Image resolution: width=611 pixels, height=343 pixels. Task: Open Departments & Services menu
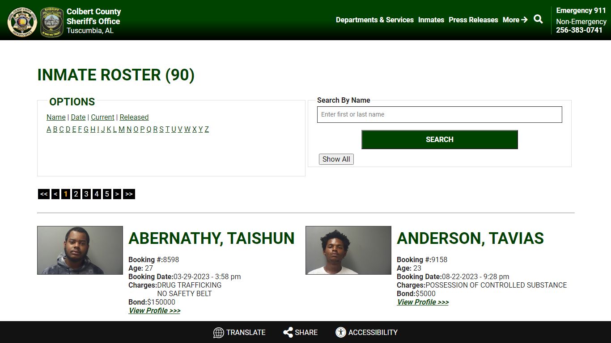tap(375, 20)
